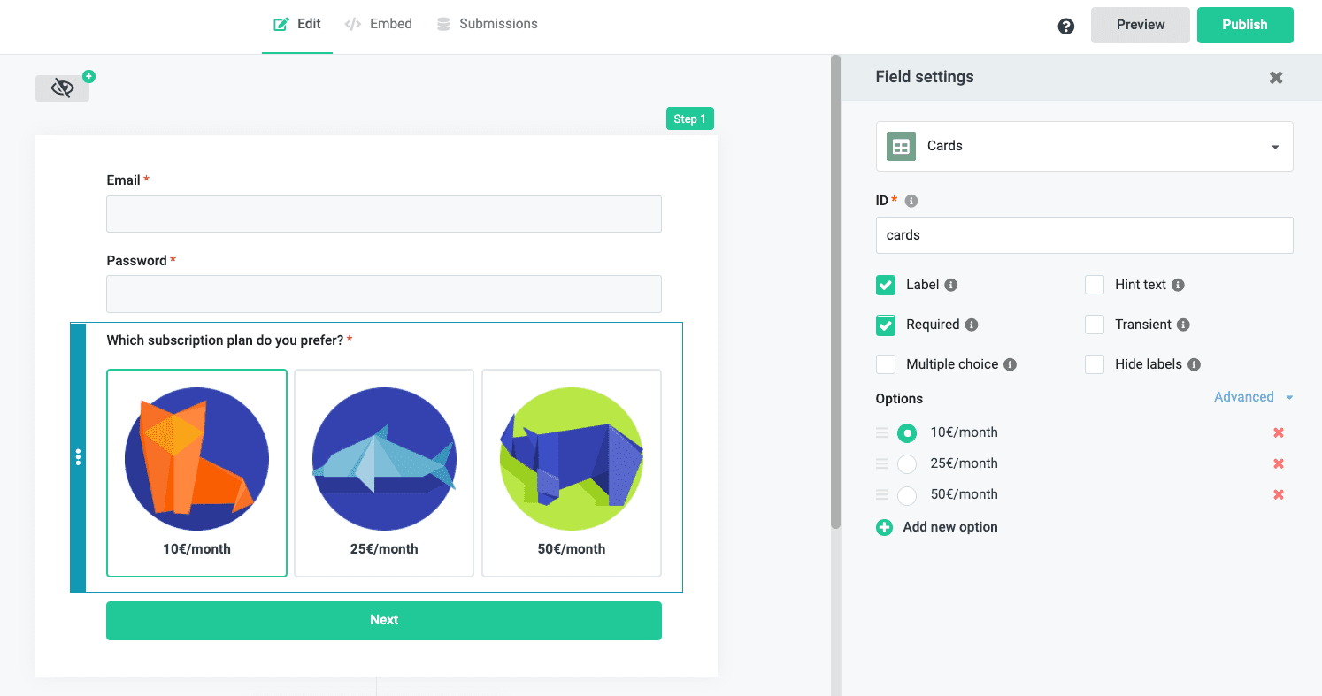Click the three-dot handle on cards field
Screen dimensions: 1322x696
(78, 456)
